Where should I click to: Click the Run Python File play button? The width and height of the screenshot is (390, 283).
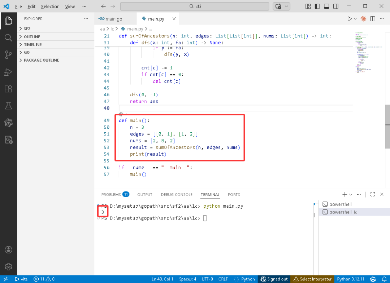350,19
